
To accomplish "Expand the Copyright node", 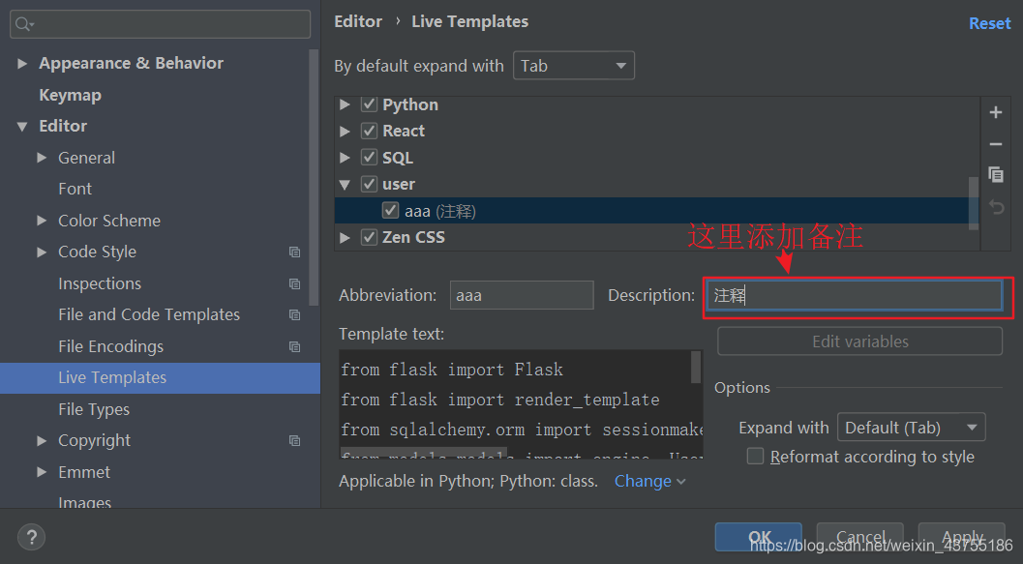I will 42,441.
